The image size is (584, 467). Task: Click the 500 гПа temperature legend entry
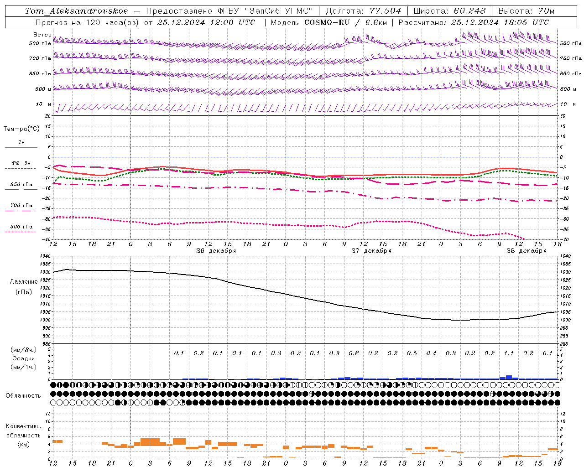pos(21,227)
